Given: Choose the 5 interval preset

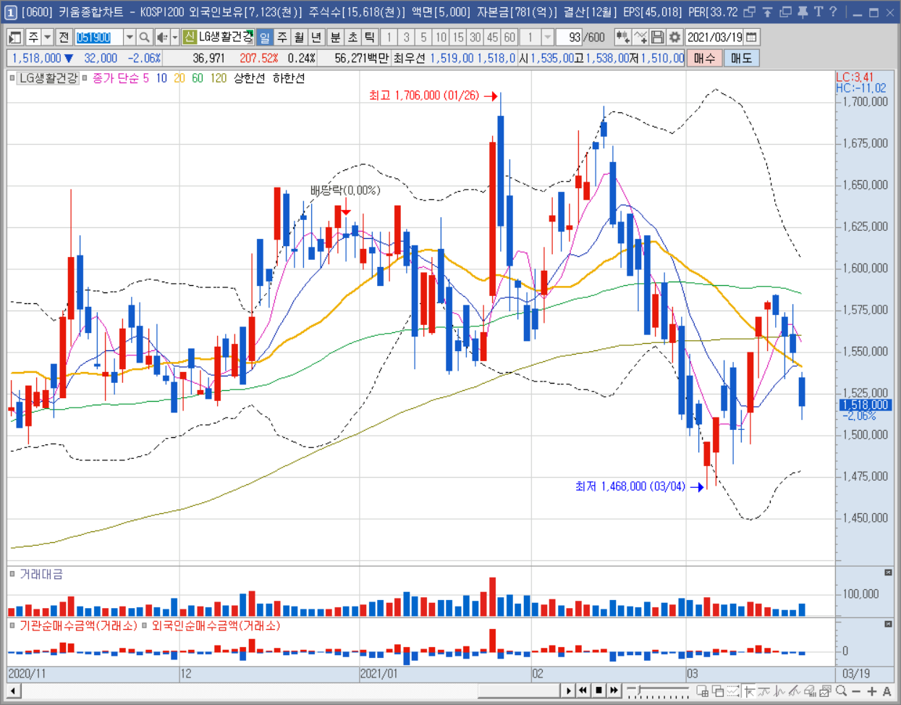Looking at the screenshot, I should (x=423, y=37).
